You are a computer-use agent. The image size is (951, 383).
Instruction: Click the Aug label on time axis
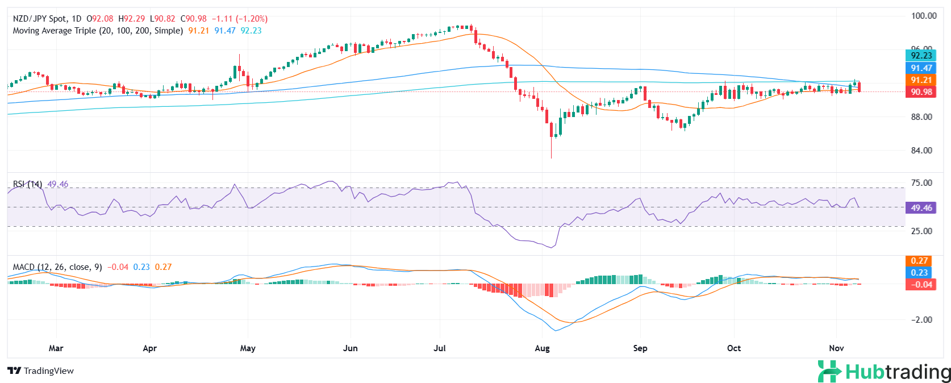[542, 348]
